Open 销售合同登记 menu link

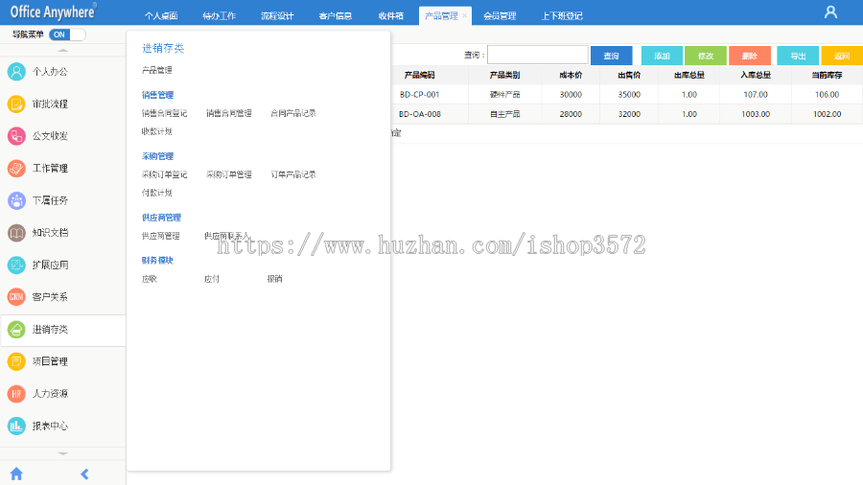click(x=165, y=113)
